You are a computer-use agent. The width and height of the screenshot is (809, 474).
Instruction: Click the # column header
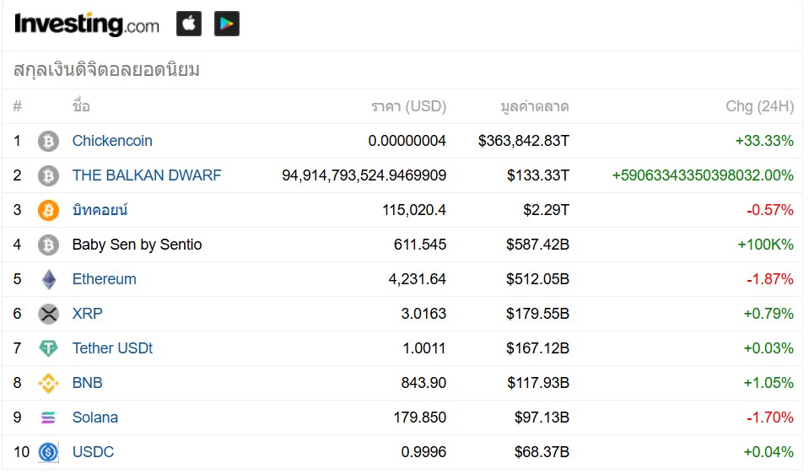pyautogui.click(x=18, y=106)
